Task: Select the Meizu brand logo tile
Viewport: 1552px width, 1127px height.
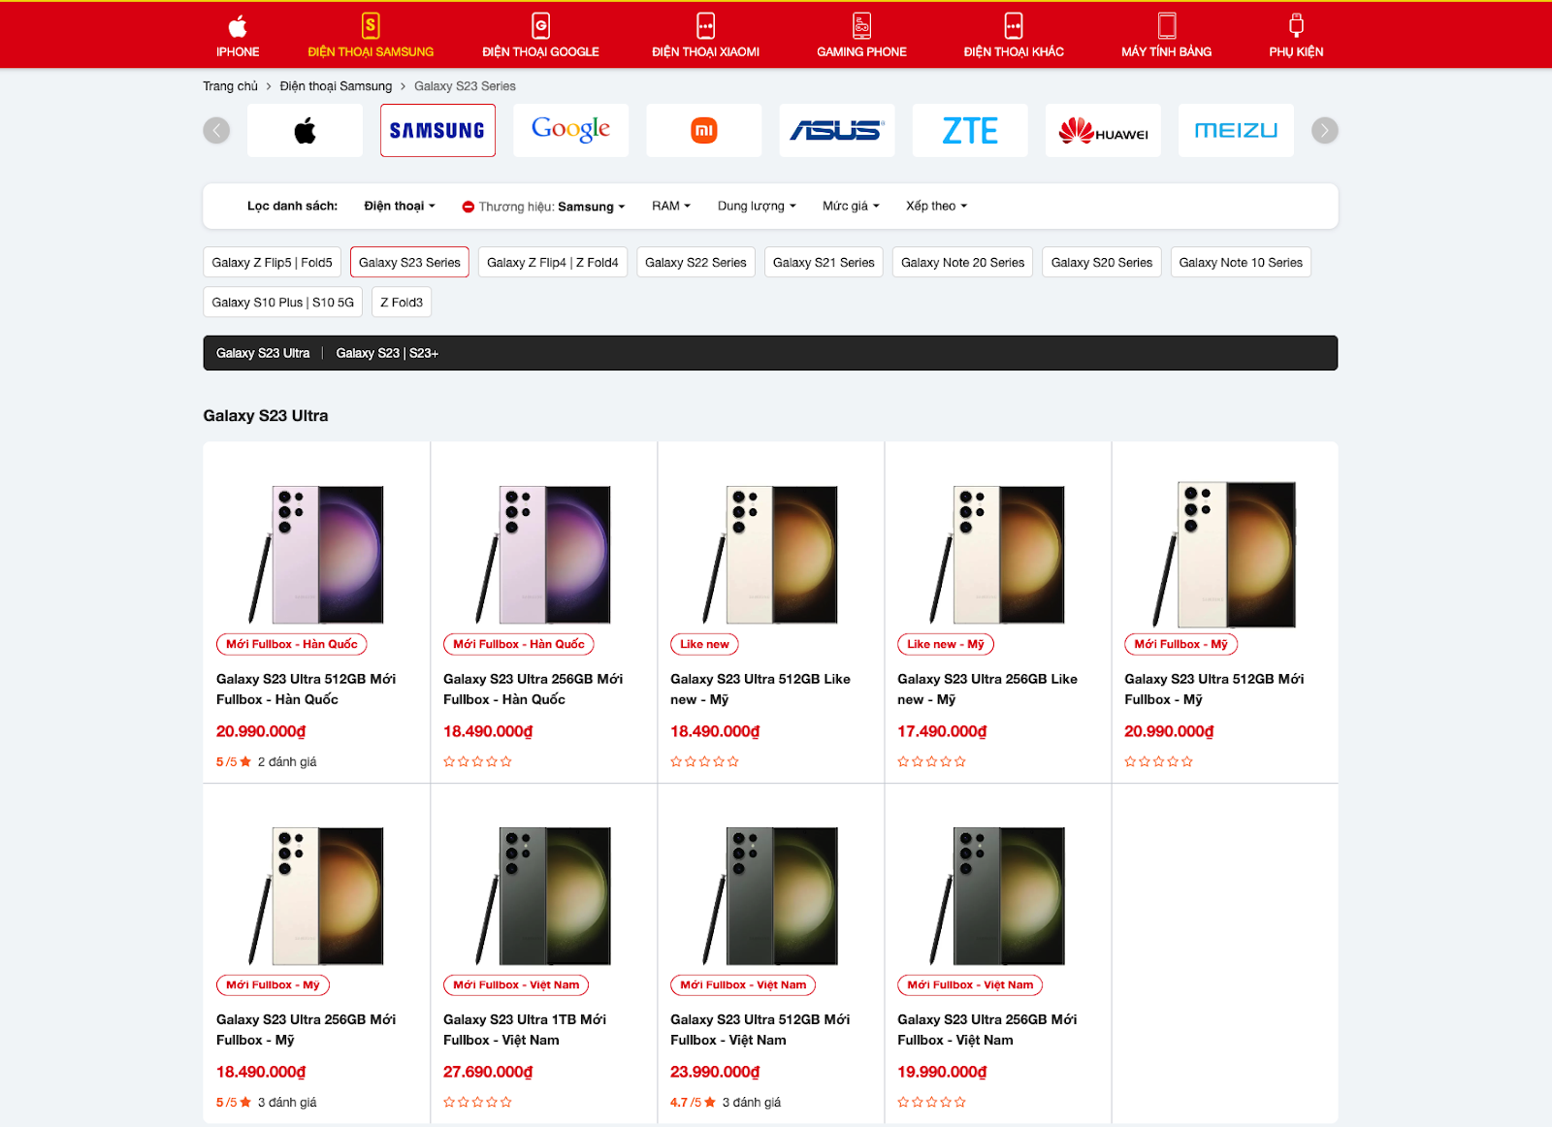Action: pyautogui.click(x=1236, y=130)
